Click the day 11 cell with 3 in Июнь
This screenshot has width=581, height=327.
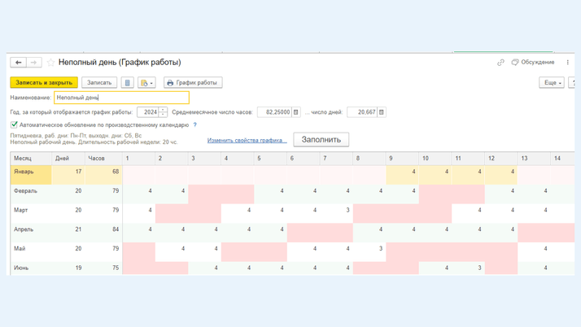468,268
